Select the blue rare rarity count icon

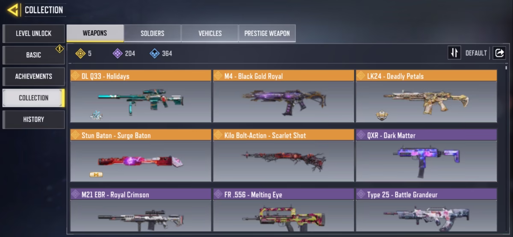154,53
